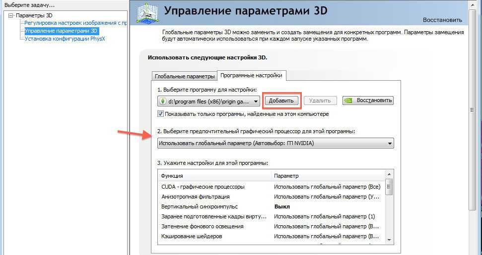The height and width of the screenshot is (255, 482).
Task: Select 'Управление параметрами 3D' tree item
Action: tap(61, 31)
